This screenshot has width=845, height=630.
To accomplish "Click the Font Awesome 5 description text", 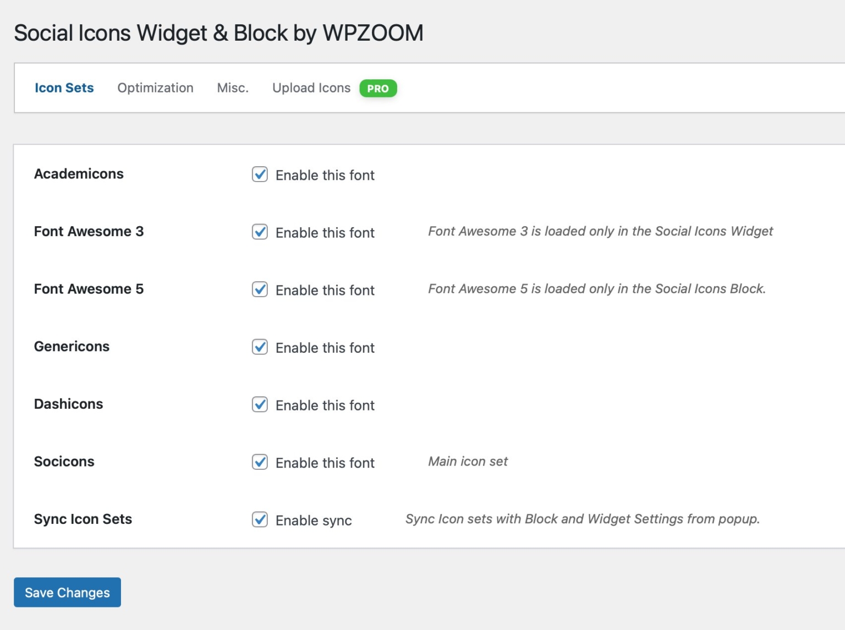I will click(x=597, y=288).
